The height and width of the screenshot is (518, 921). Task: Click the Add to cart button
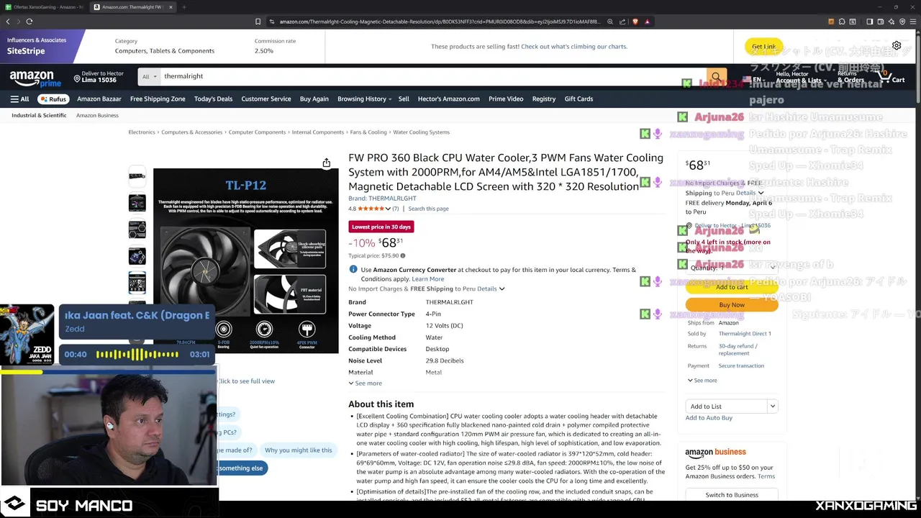point(732,287)
